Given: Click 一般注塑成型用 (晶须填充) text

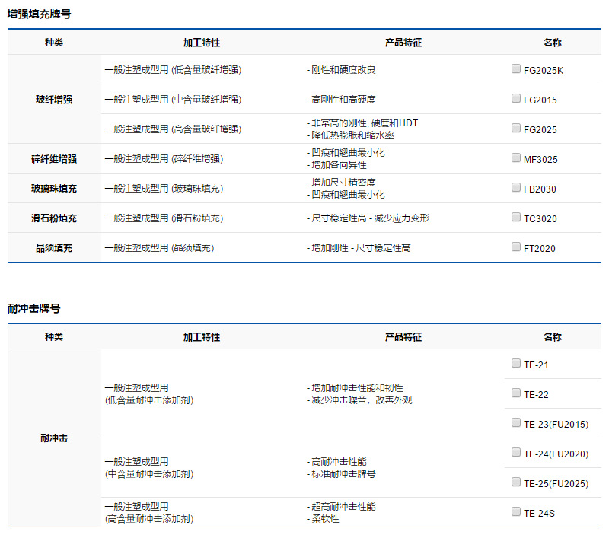Looking at the screenshot, I should pyautogui.click(x=160, y=247).
